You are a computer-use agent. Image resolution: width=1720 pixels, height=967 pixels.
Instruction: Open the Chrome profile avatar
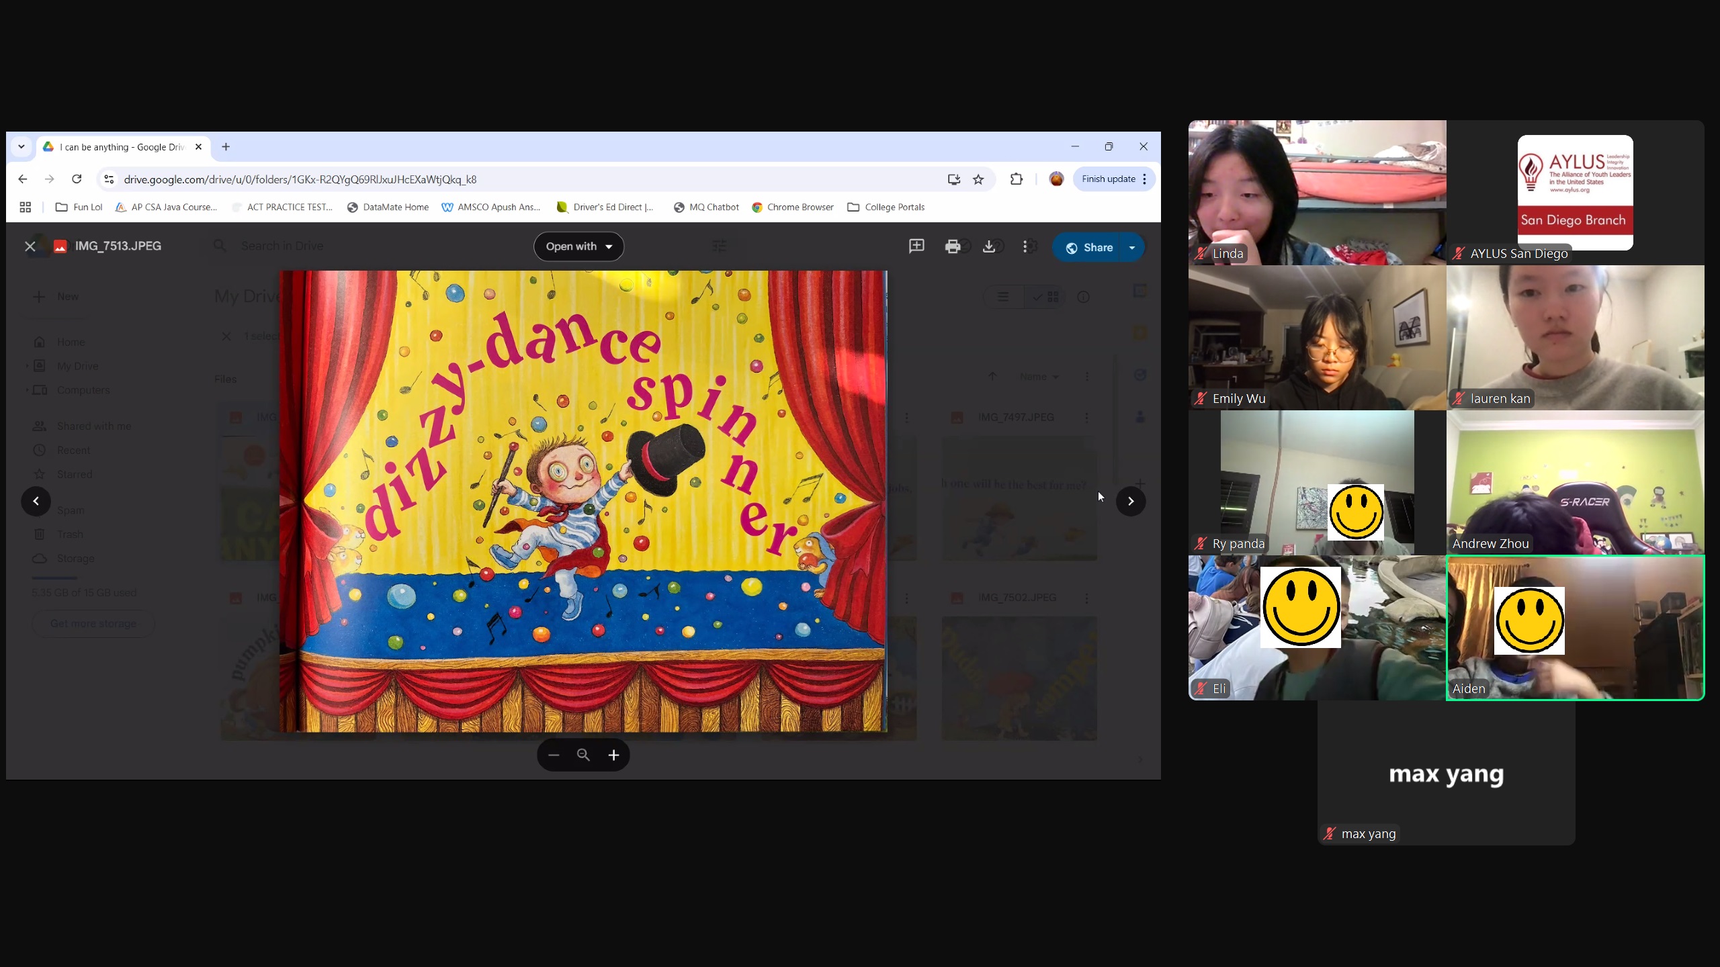1056,179
